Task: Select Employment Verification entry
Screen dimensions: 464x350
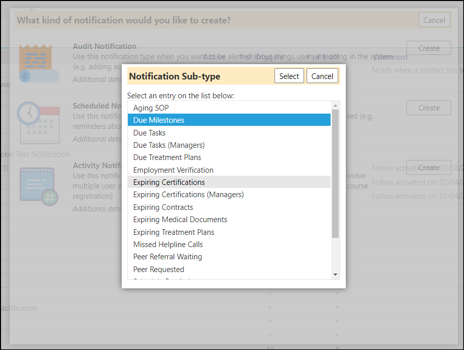Action: click(x=229, y=170)
